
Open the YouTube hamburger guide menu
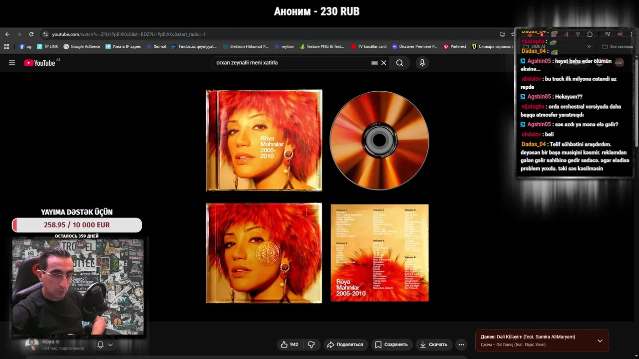tap(12, 63)
